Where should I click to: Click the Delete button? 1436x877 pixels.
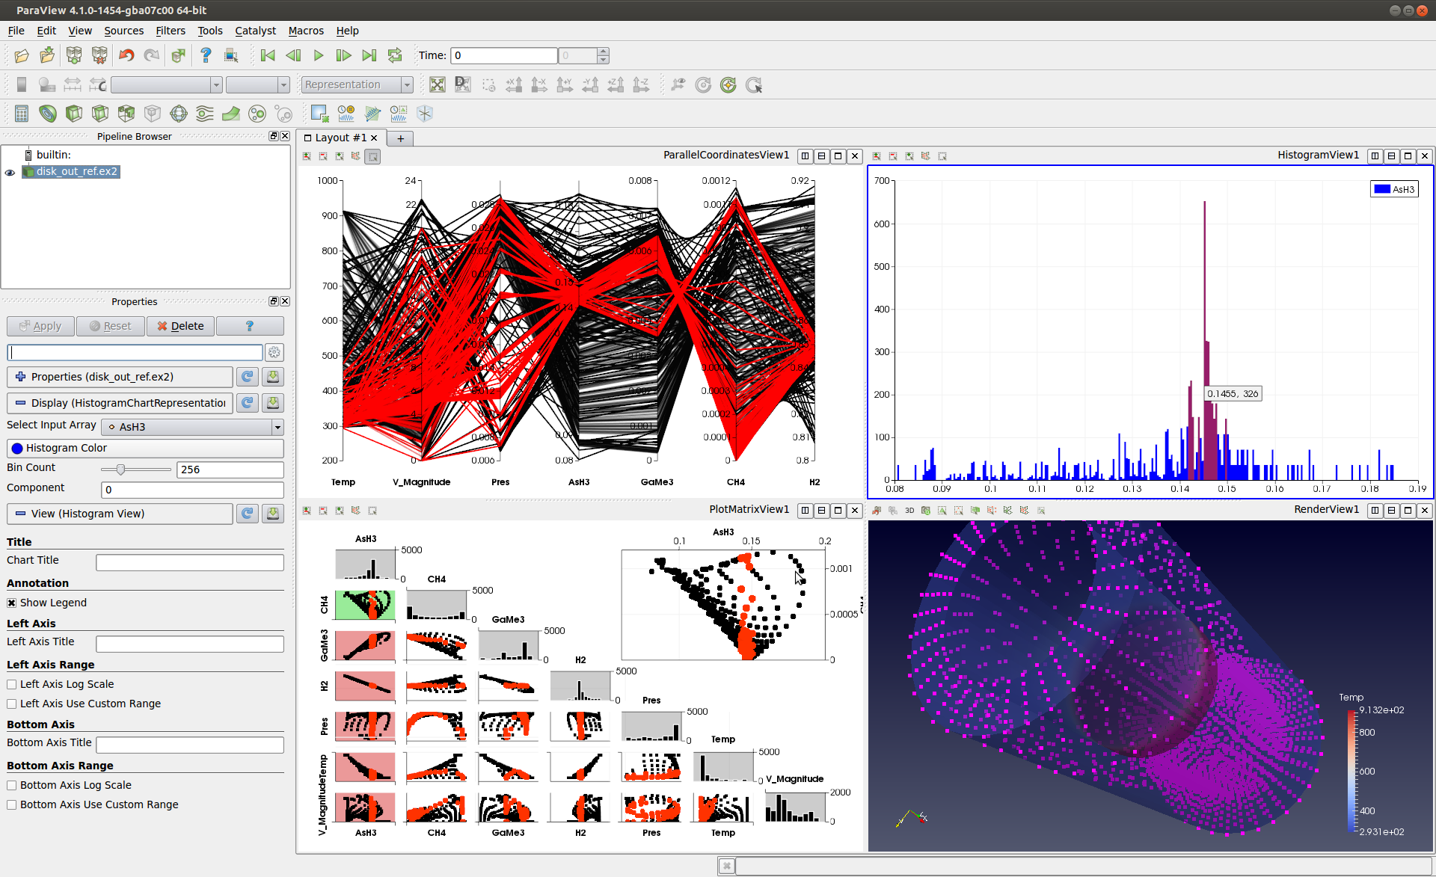[x=180, y=326]
